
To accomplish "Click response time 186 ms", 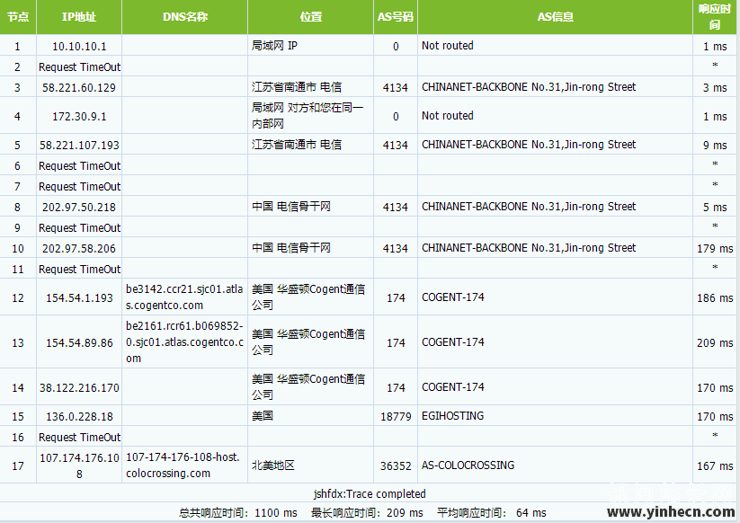I will point(715,298).
